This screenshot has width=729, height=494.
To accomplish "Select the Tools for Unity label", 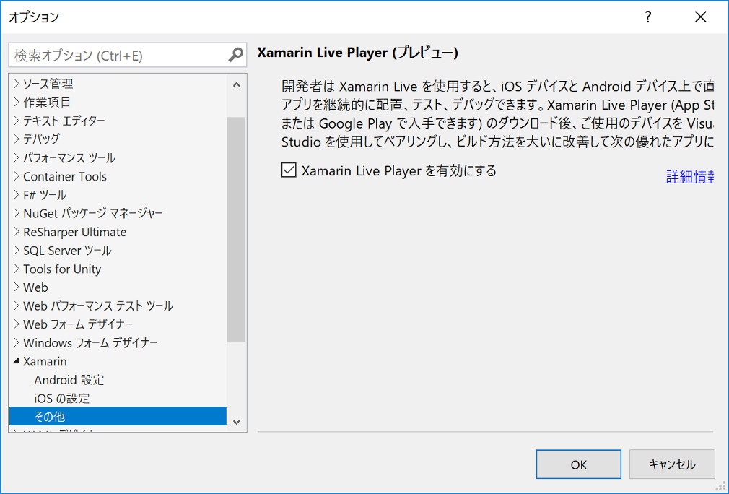I will (x=62, y=269).
